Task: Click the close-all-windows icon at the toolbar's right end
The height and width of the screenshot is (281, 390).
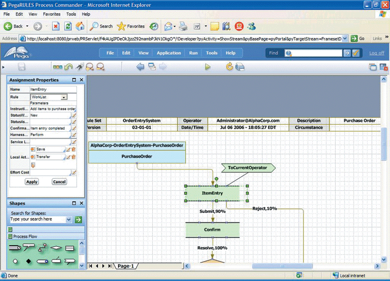Action: click(383, 67)
